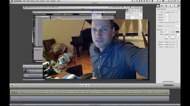Open the Actions menu
The height and width of the screenshot is (106, 190).
pyautogui.click(x=42, y=1)
